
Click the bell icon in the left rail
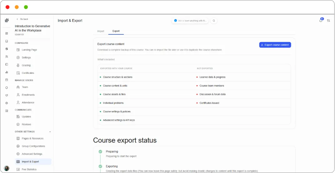pos(7,88)
